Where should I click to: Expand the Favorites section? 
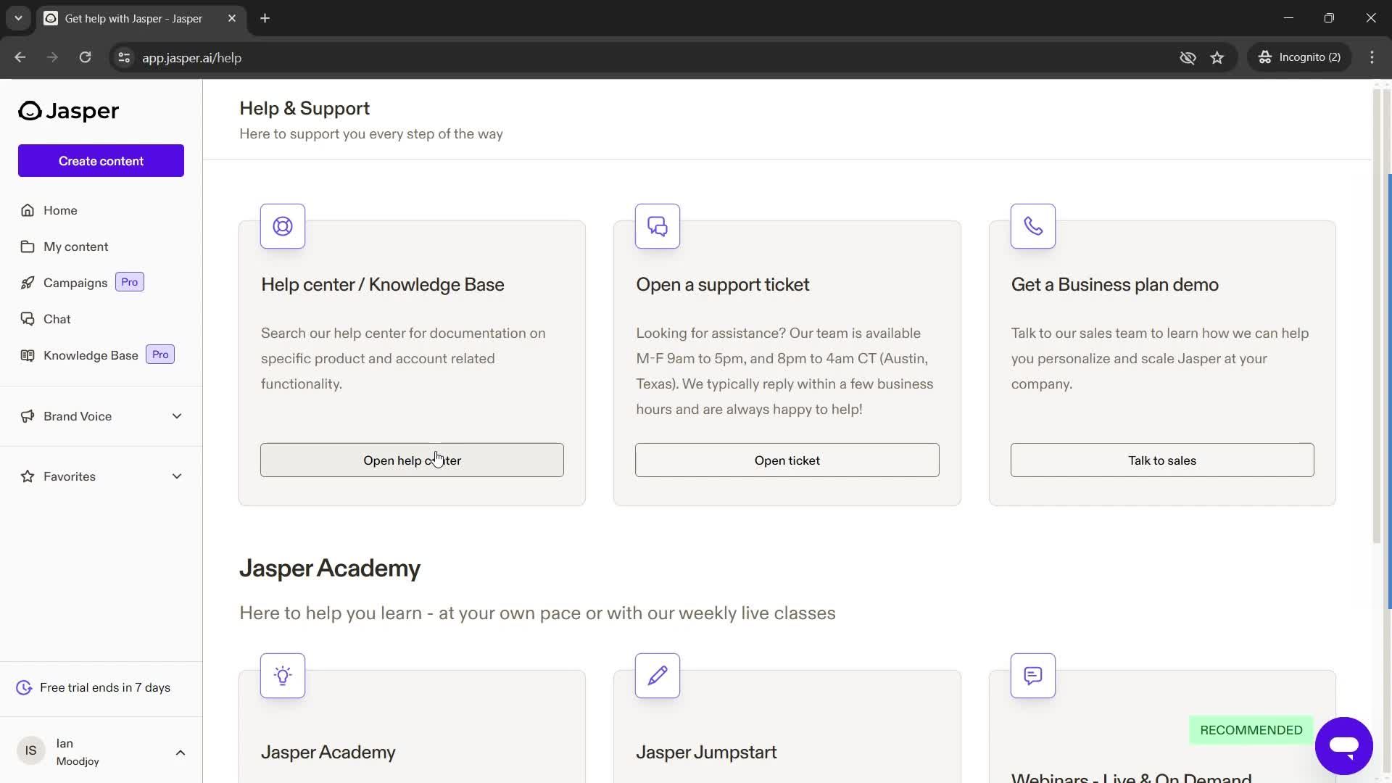(x=177, y=476)
